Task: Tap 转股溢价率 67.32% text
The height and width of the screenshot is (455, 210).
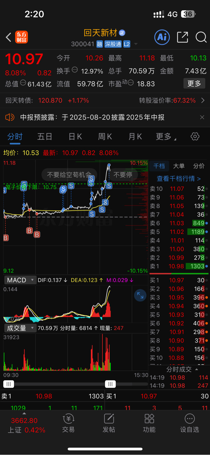Action: [x=167, y=100]
